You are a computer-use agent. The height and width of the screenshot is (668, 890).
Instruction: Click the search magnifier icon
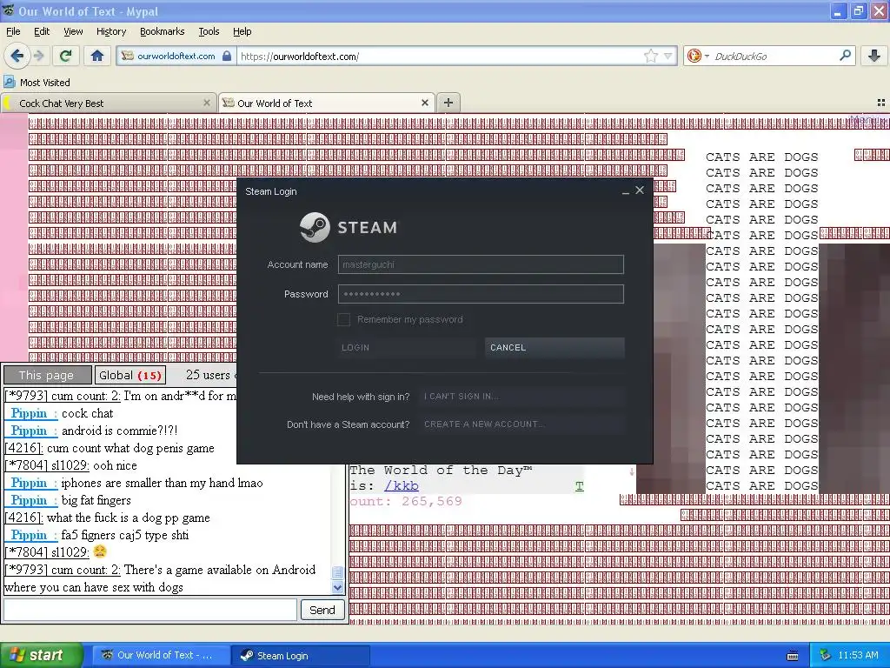[845, 55]
